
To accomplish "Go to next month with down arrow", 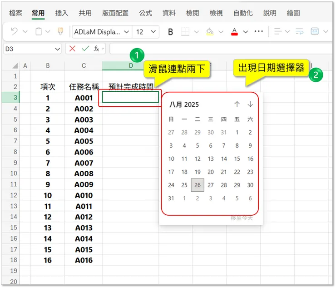I will click(x=250, y=104).
